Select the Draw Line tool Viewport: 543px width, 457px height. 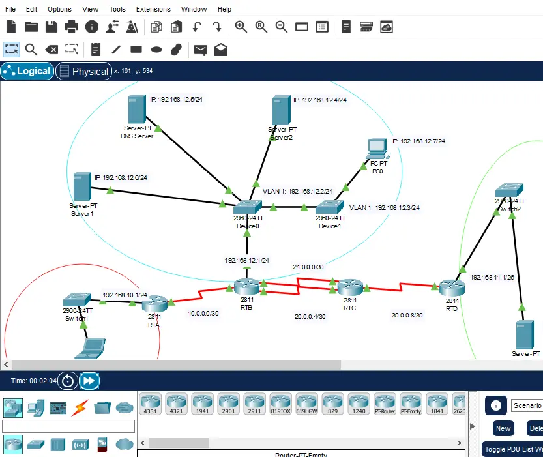pyautogui.click(x=115, y=49)
